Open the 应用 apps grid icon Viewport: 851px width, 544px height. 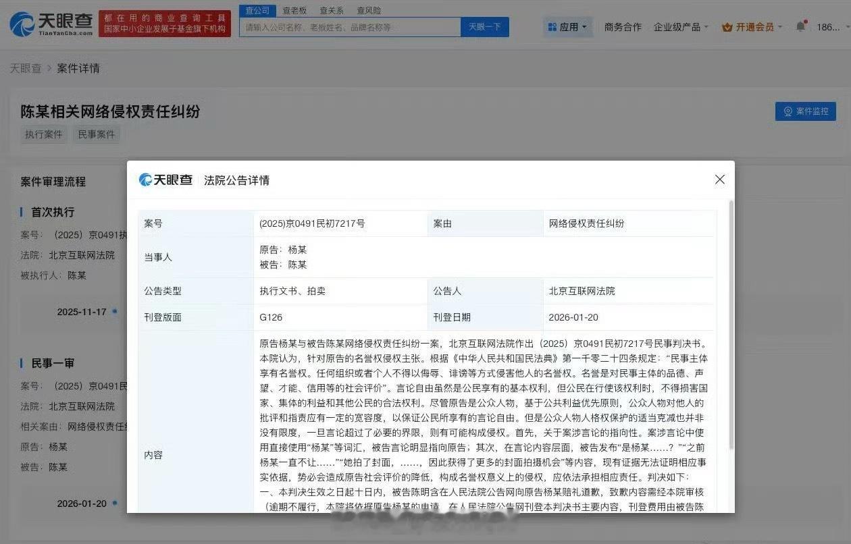553,26
